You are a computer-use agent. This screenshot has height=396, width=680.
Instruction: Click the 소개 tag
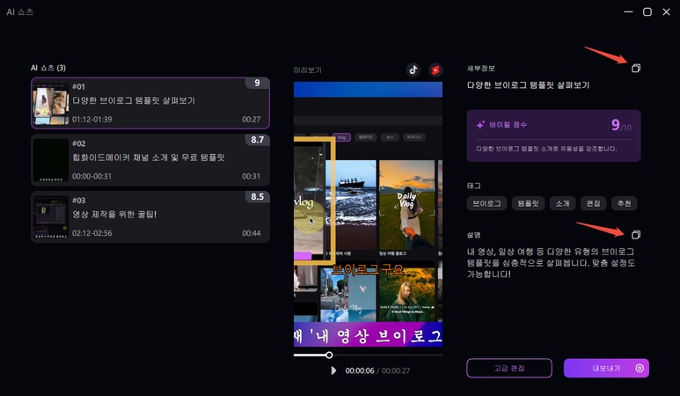[562, 203]
